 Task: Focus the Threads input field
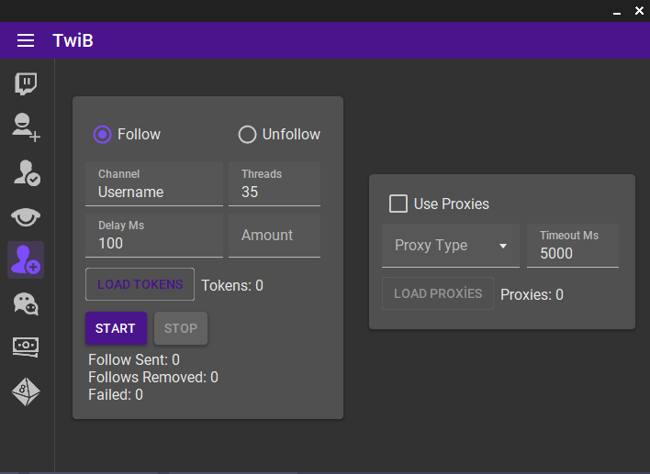[x=275, y=184]
